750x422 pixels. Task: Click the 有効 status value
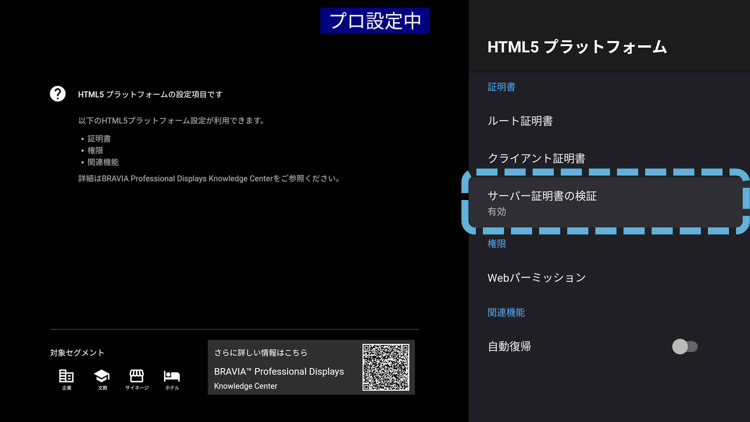click(496, 212)
